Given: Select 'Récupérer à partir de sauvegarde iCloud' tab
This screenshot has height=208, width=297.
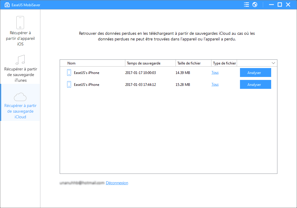Looking at the screenshot, I should pos(20,111).
